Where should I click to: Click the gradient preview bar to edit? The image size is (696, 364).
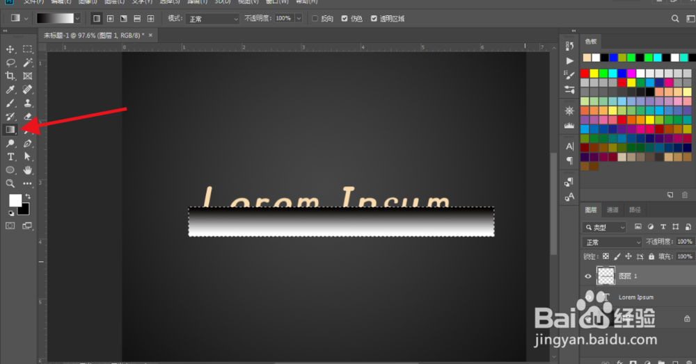pos(55,18)
